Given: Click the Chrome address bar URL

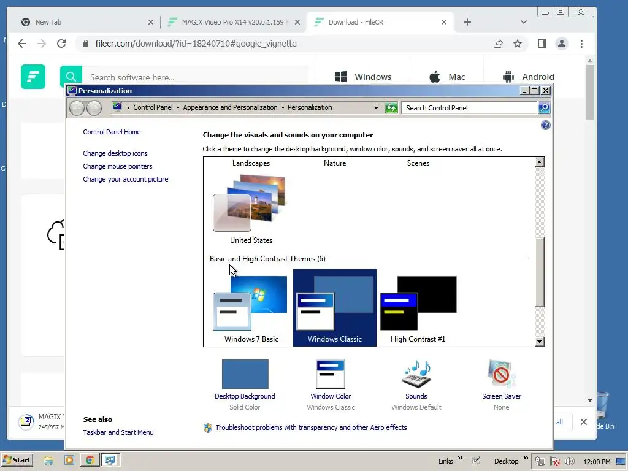Looking at the screenshot, I should [196, 44].
